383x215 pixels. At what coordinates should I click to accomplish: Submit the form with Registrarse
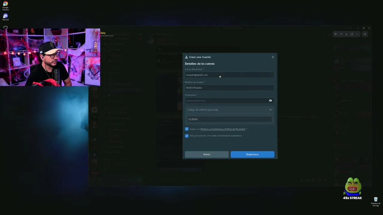252,154
